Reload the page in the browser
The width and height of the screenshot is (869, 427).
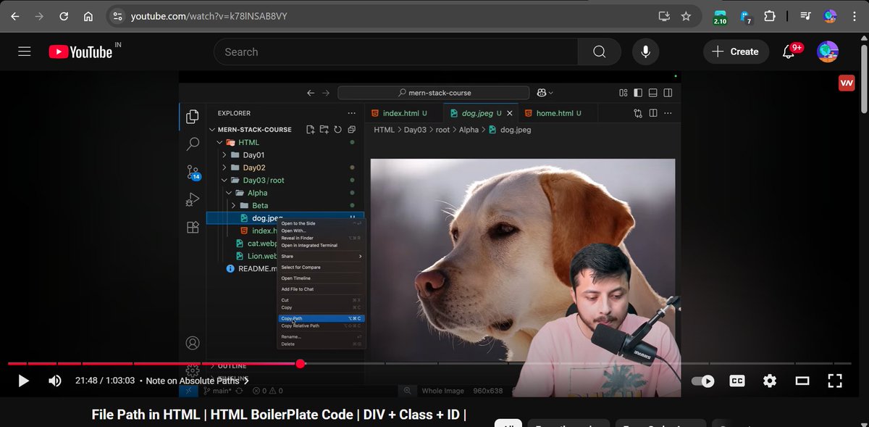(64, 16)
